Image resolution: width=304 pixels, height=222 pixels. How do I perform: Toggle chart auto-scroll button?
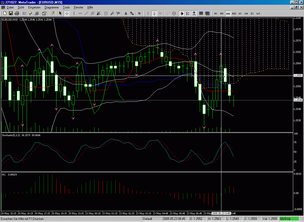pyautogui.click(x=182, y=13)
